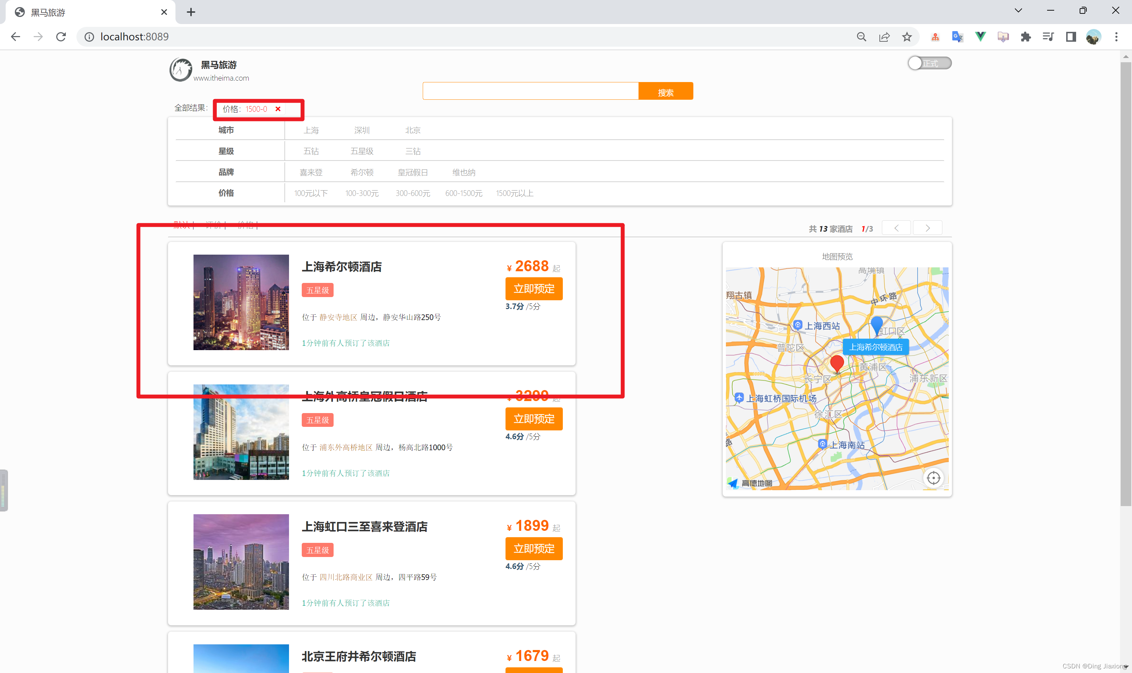Viewport: 1132px width, 673px height.
Task: Open the Chrome profile avatar
Action: pyautogui.click(x=1093, y=37)
